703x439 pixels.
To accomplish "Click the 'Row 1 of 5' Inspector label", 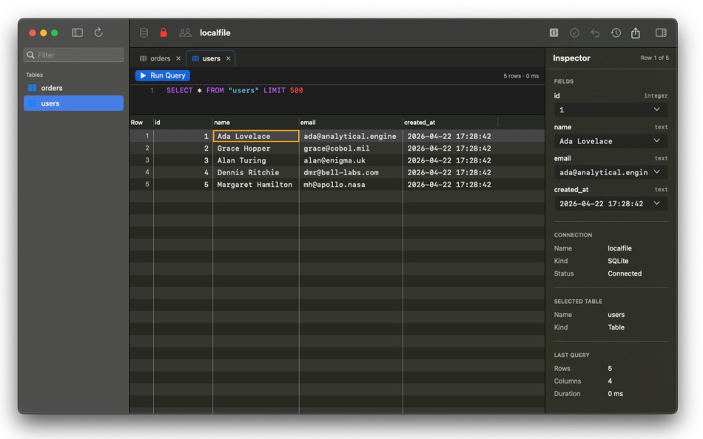I will pyautogui.click(x=655, y=58).
